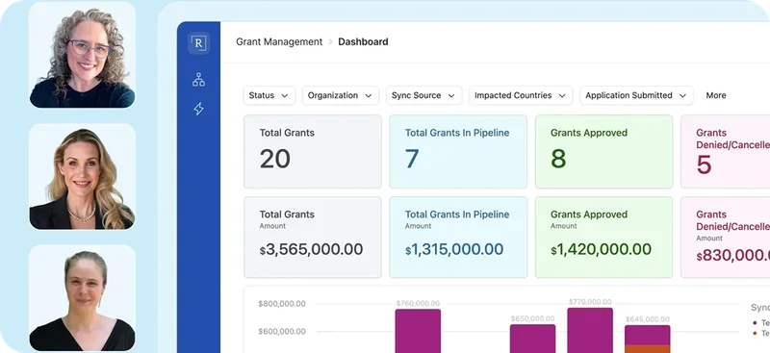
Task: Click the $1,420,000.00 approved amount value
Action: point(601,249)
